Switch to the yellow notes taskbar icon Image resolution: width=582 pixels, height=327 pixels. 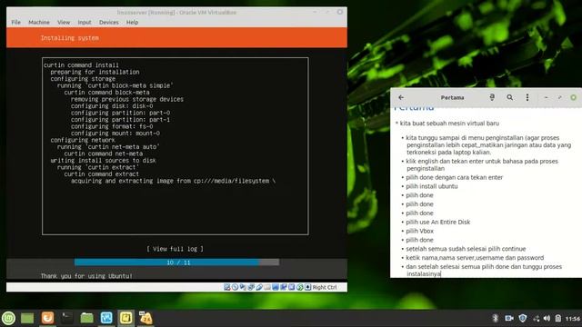coord(125,318)
